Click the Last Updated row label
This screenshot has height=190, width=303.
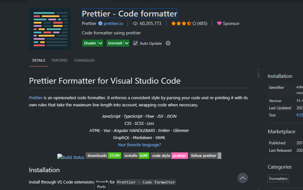(280, 108)
